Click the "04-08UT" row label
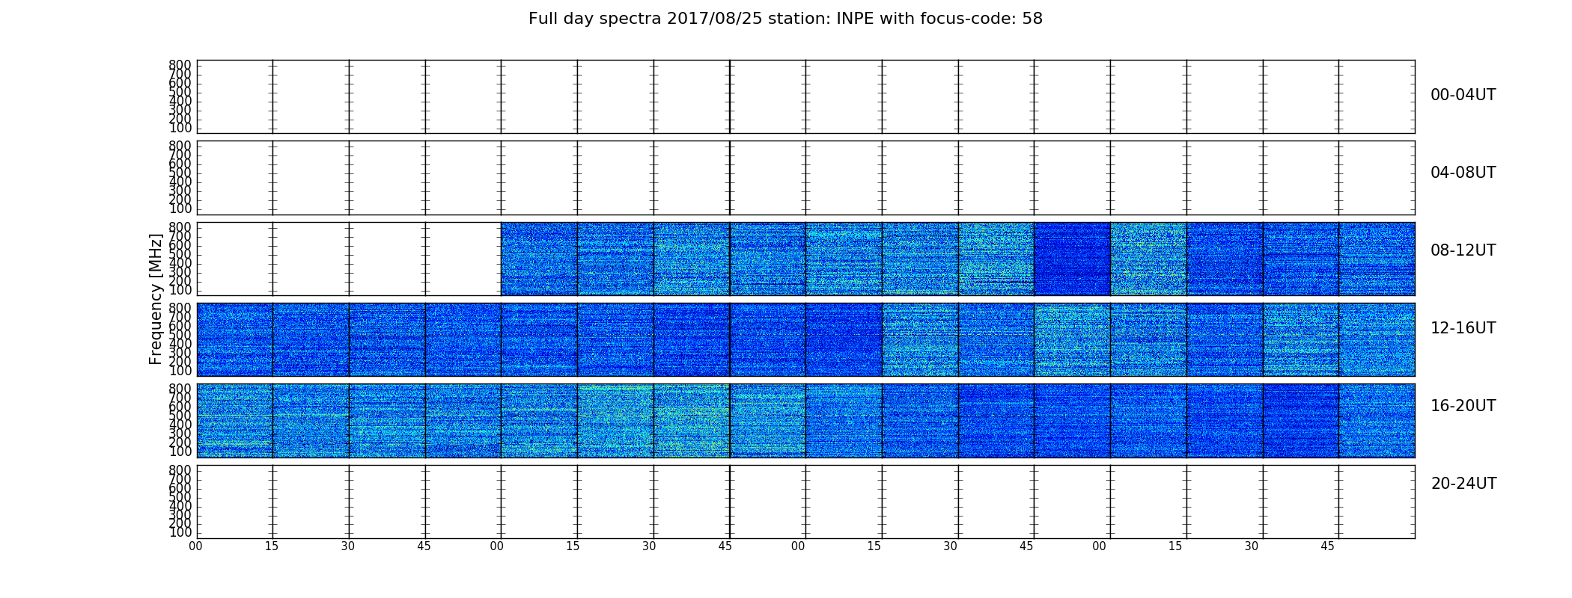 [x=1463, y=173]
